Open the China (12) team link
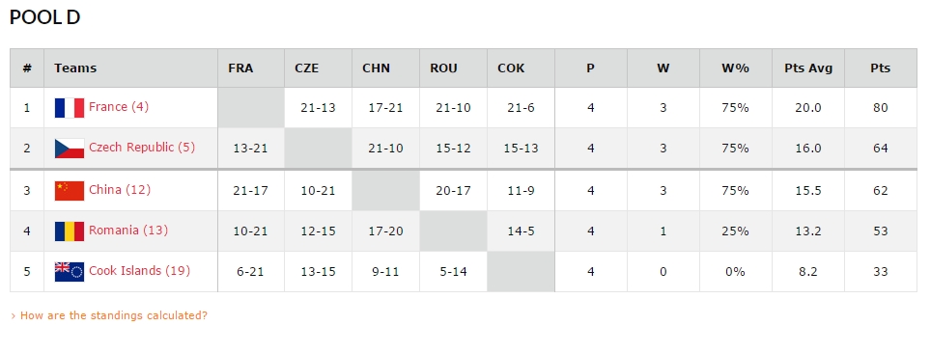 point(120,190)
